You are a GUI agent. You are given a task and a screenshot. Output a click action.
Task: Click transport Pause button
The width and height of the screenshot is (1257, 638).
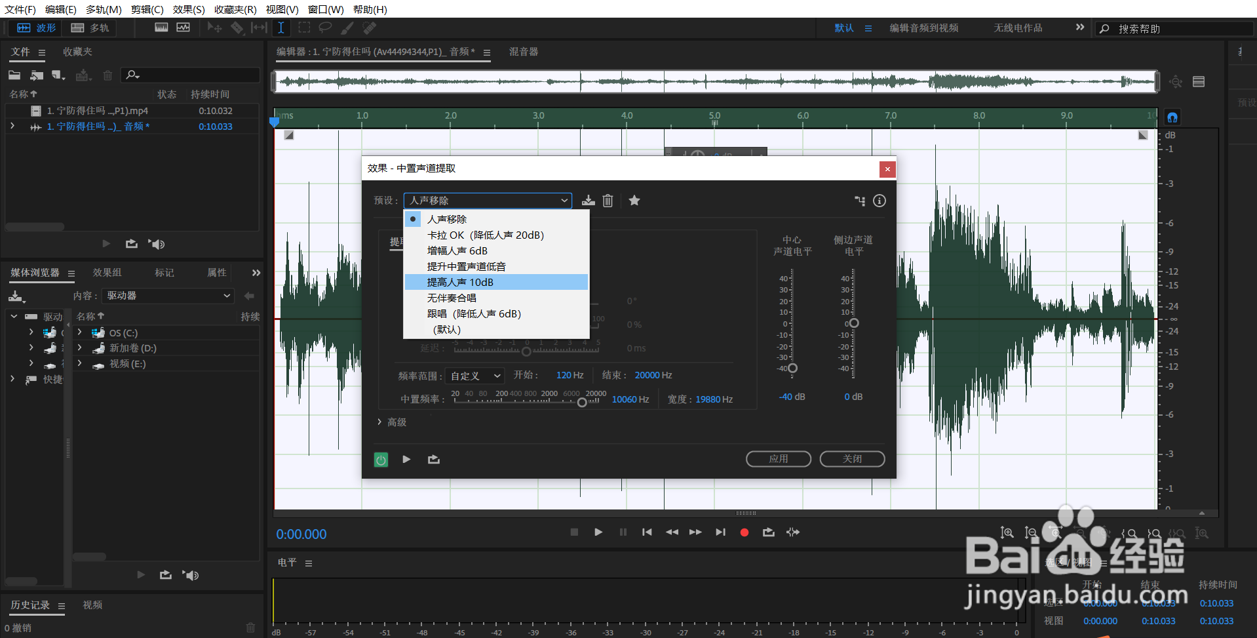[x=623, y=532]
